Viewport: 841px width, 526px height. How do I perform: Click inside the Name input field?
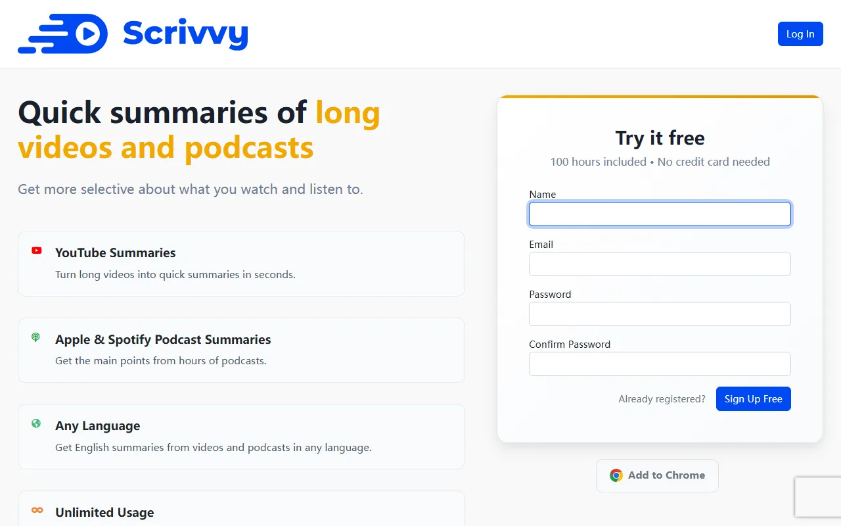(x=660, y=214)
